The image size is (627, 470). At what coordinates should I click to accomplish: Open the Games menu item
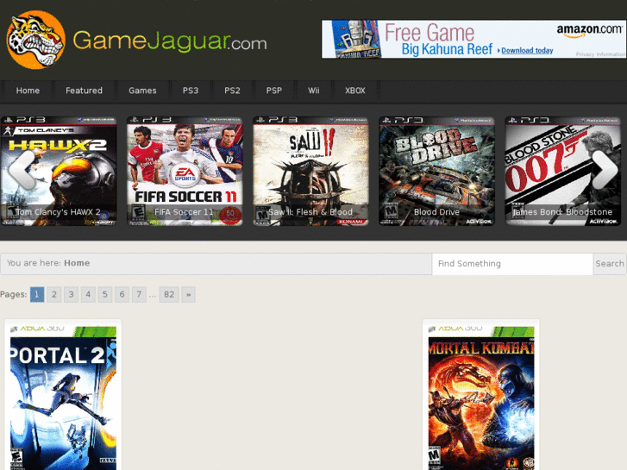(142, 91)
